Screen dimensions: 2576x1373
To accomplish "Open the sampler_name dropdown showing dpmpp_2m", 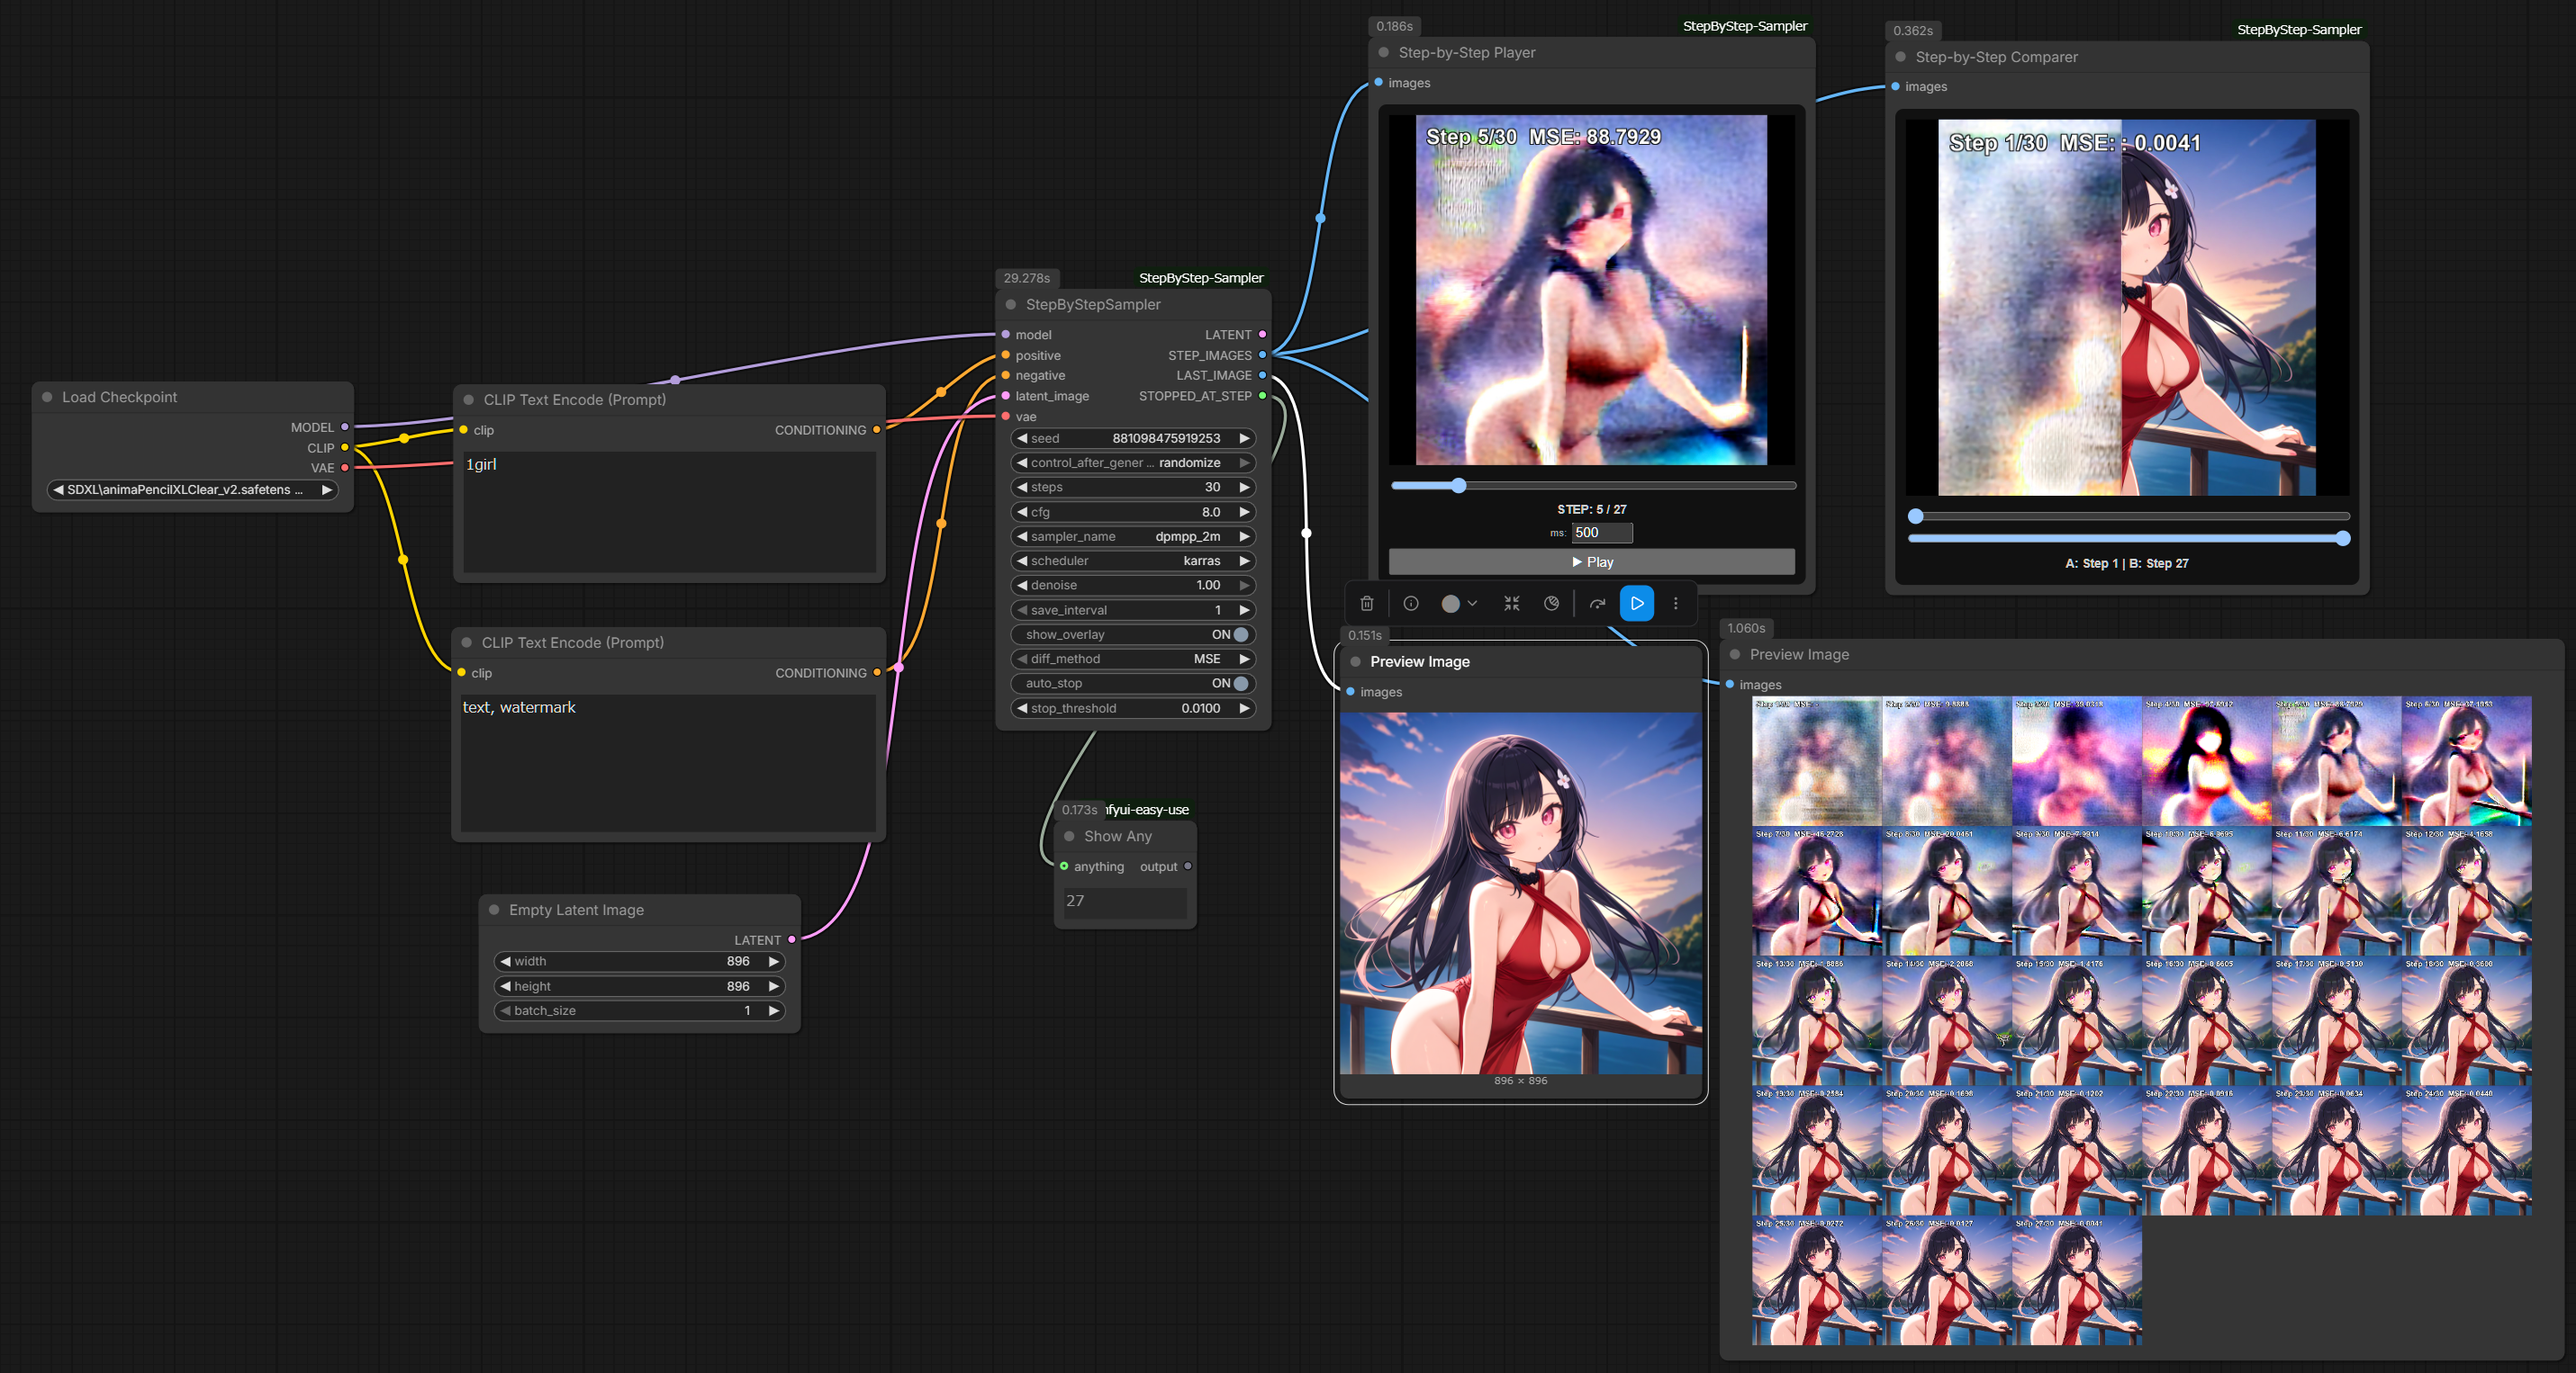I will pos(1134,536).
